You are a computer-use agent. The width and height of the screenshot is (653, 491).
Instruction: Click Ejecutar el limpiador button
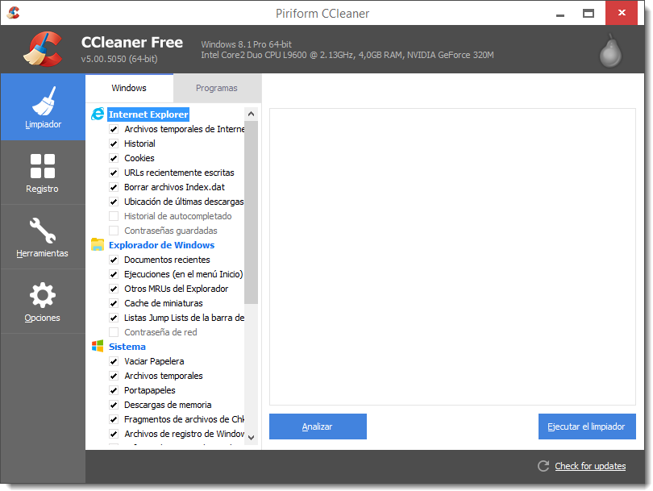[x=587, y=427]
